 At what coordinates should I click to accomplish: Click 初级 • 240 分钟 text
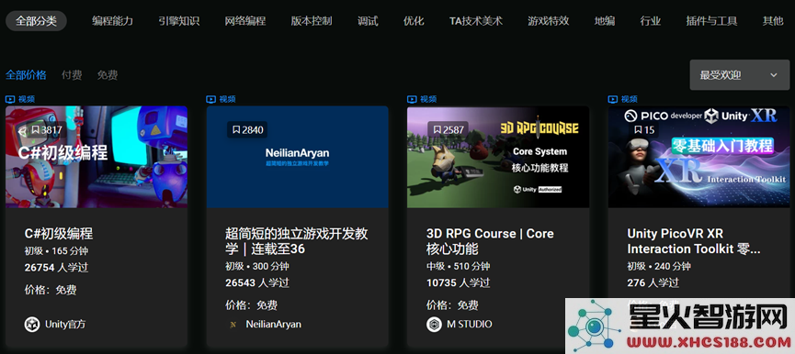coord(659,266)
